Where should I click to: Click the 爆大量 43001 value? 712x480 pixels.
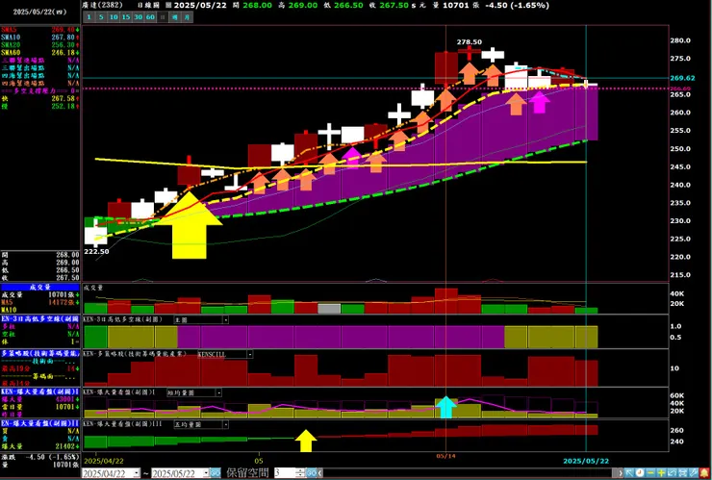tap(64, 399)
